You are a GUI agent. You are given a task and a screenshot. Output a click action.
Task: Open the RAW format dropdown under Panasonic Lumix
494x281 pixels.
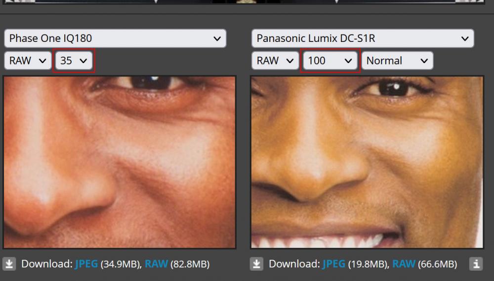click(275, 60)
